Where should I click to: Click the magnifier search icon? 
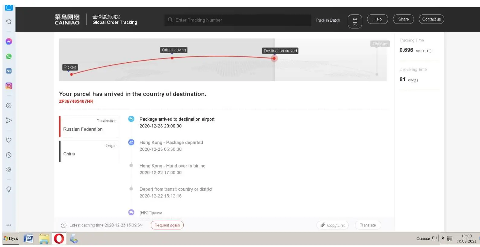(170, 20)
